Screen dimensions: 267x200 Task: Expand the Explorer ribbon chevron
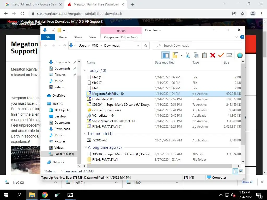(236, 37)
